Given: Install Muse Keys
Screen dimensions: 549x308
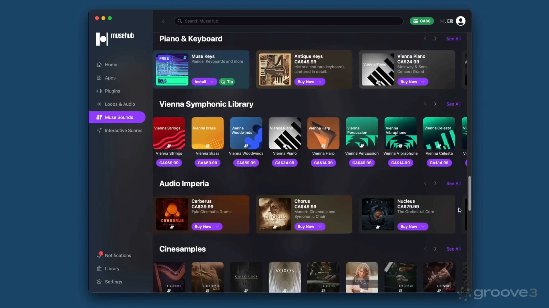Looking at the screenshot, I should pyautogui.click(x=200, y=82).
